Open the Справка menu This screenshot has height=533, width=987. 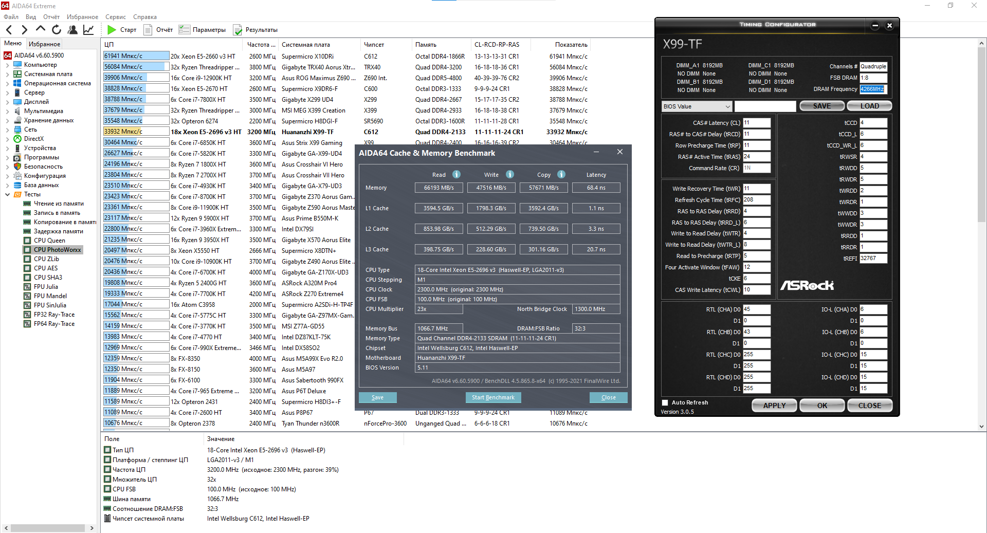click(x=145, y=17)
